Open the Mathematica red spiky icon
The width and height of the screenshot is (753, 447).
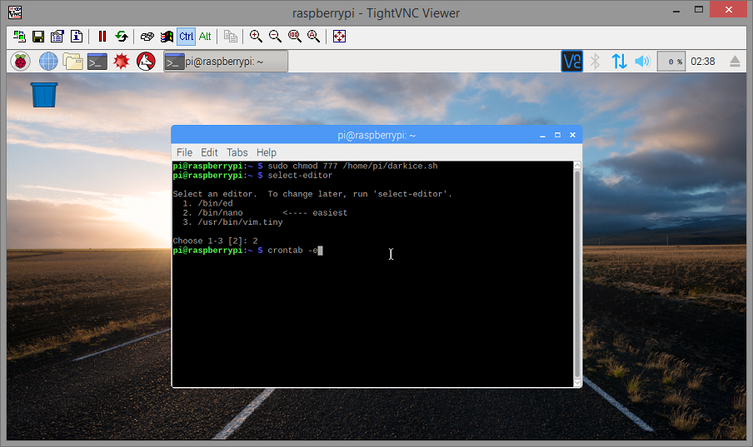point(122,62)
